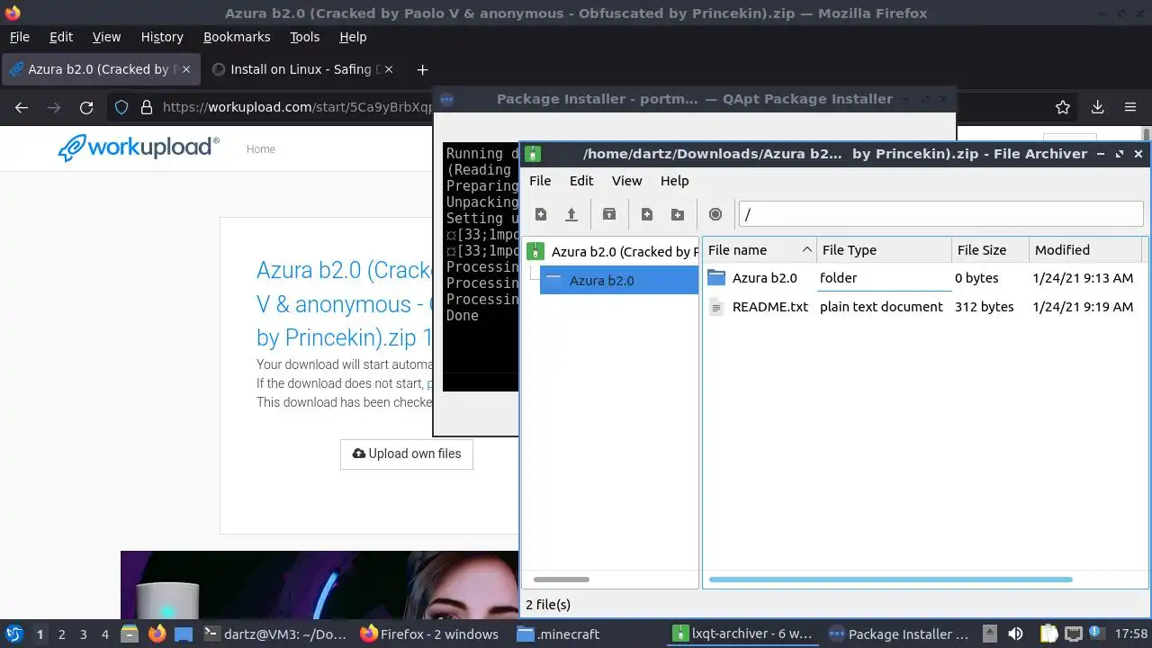Viewport: 1152px width, 648px height.
Task: Switch to Azura b2.0 browser tab
Action: (x=99, y=69)
